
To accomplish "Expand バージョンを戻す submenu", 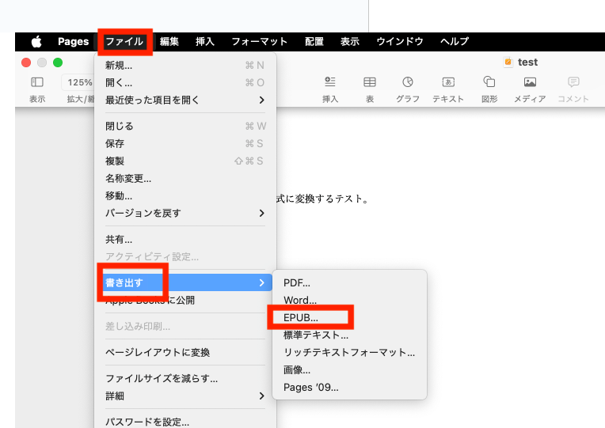I will pyautogui.click(x=185, y=214).
